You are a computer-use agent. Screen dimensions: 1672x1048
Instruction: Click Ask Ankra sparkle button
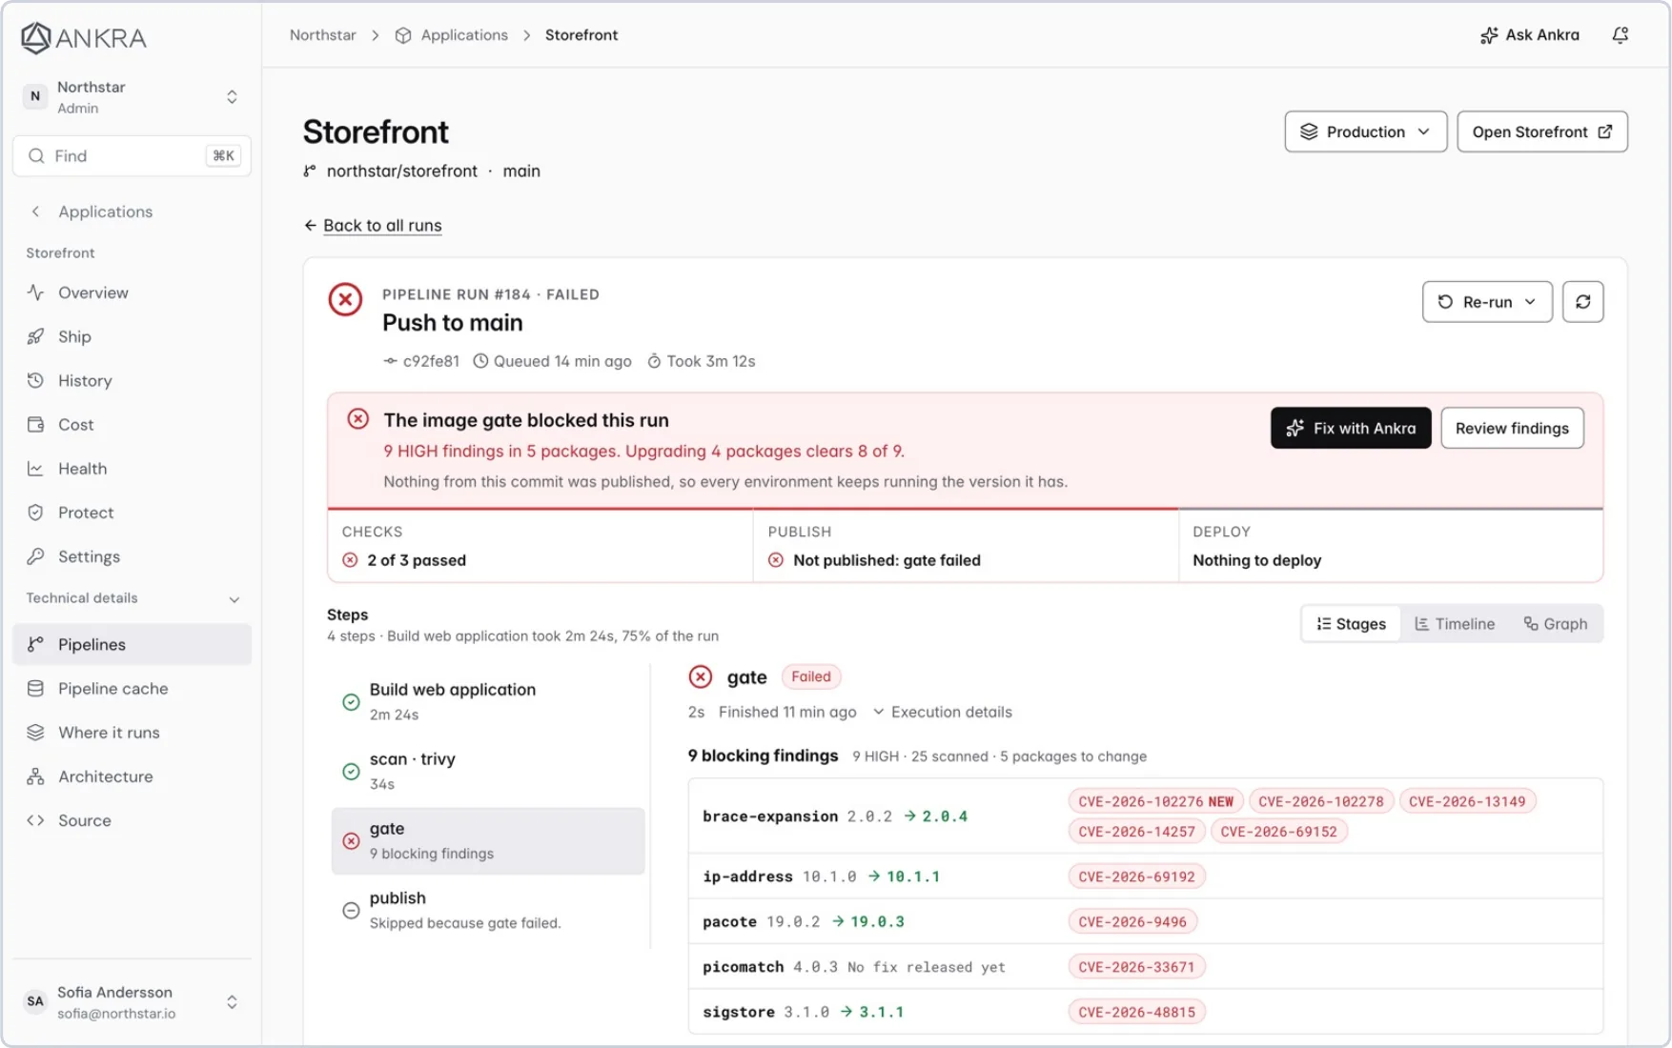1530,35
